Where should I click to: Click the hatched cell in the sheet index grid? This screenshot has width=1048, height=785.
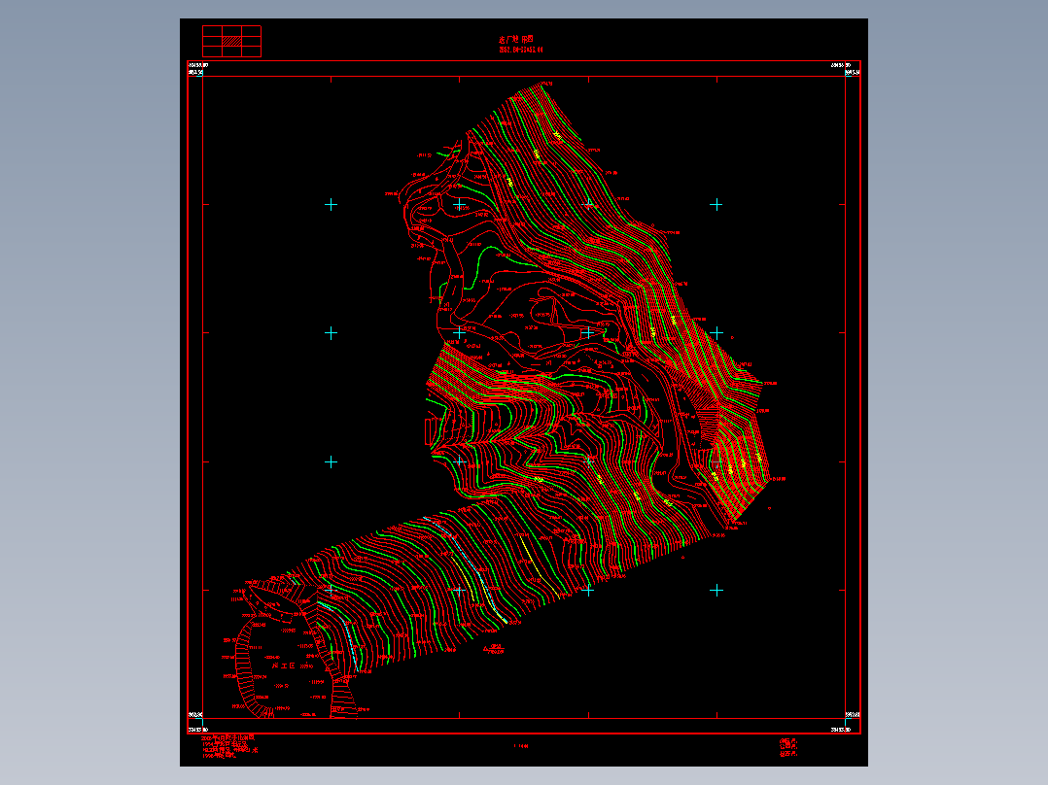click(x=232, y=42)
